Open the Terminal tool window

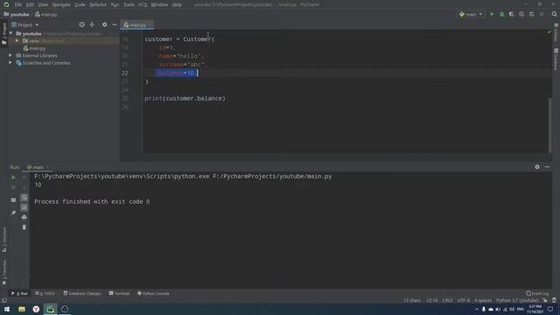119,293
